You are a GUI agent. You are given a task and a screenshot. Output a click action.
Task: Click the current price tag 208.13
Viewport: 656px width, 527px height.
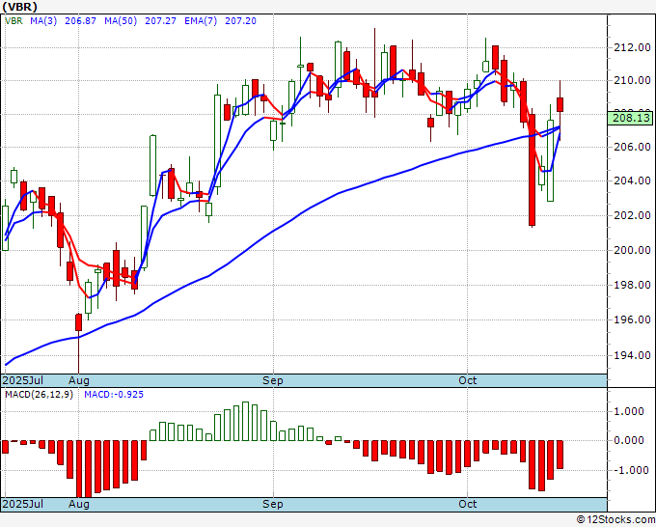[x=632, y=118]
